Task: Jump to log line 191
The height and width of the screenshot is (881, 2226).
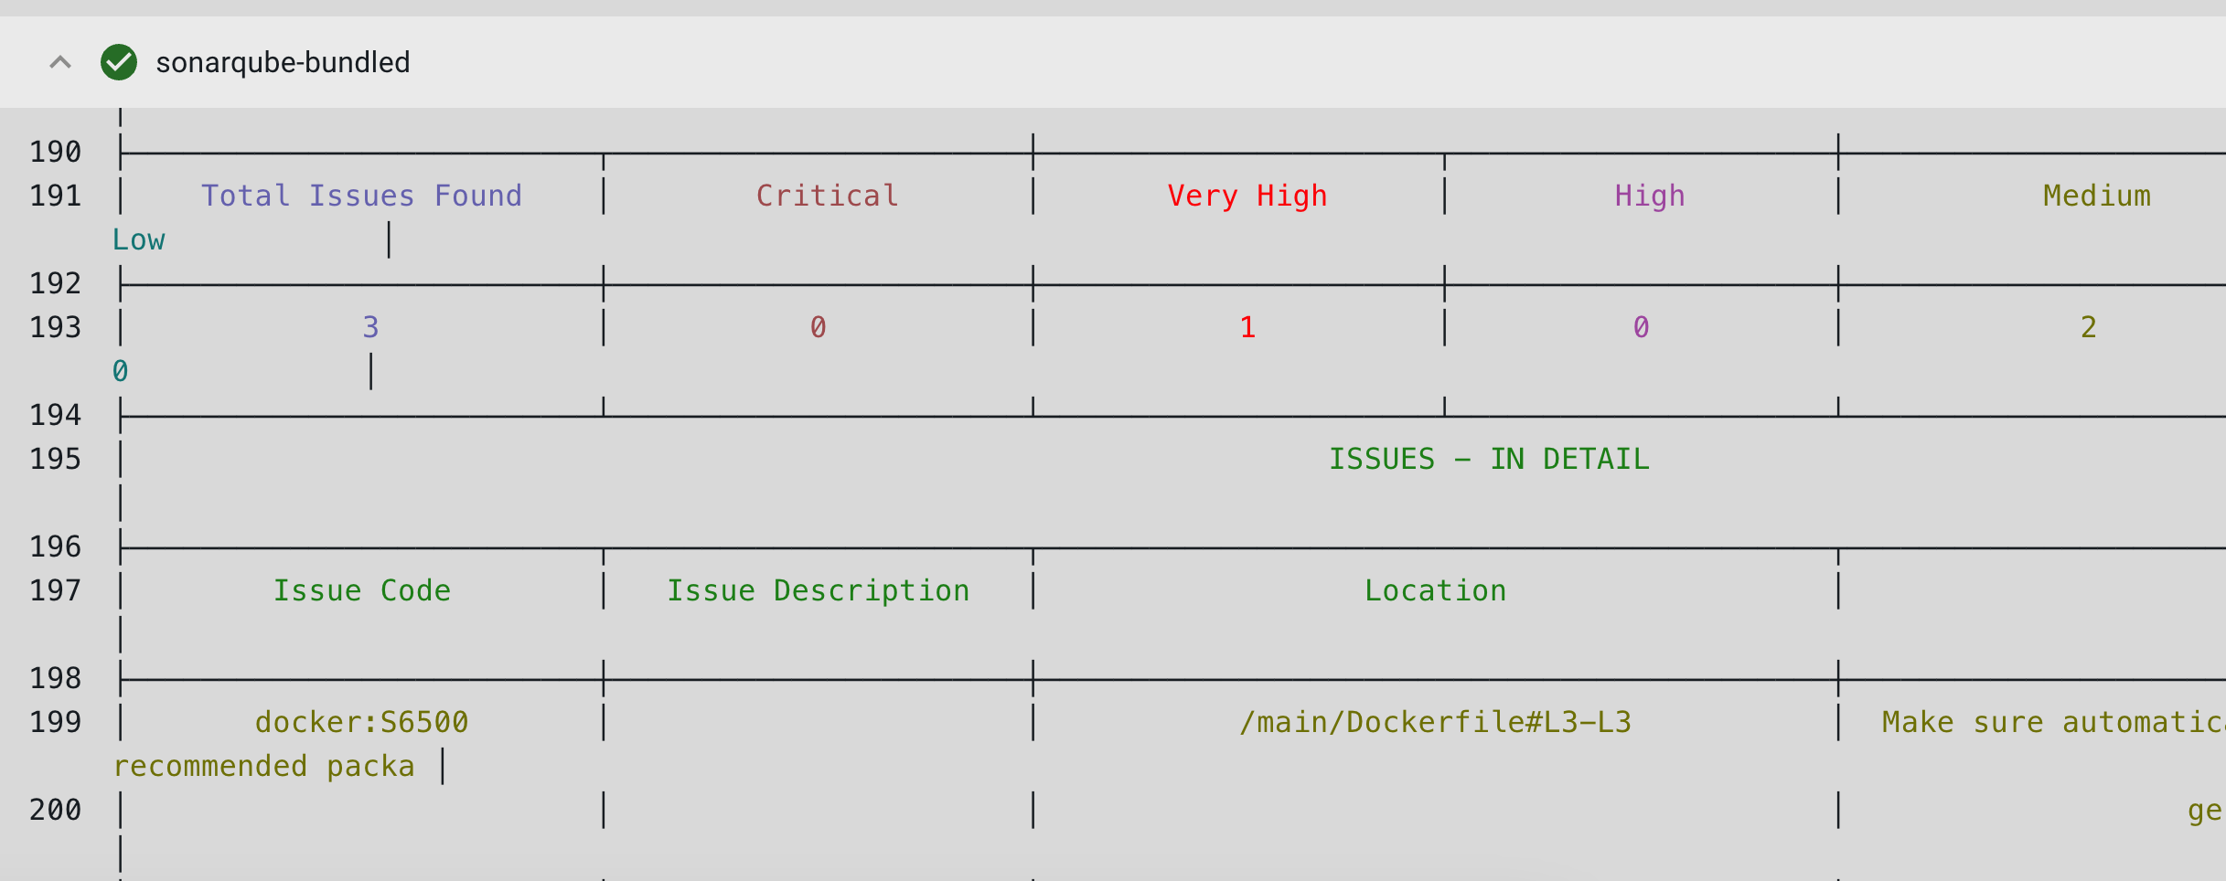Action: pos(55,196)
